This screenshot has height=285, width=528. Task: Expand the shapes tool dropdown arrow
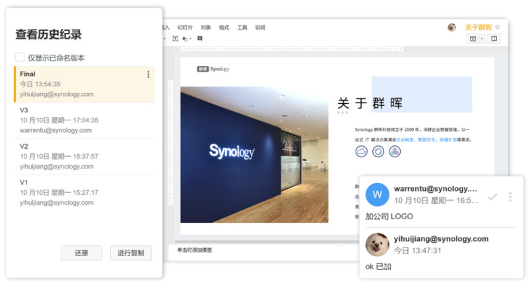[191, 39]
